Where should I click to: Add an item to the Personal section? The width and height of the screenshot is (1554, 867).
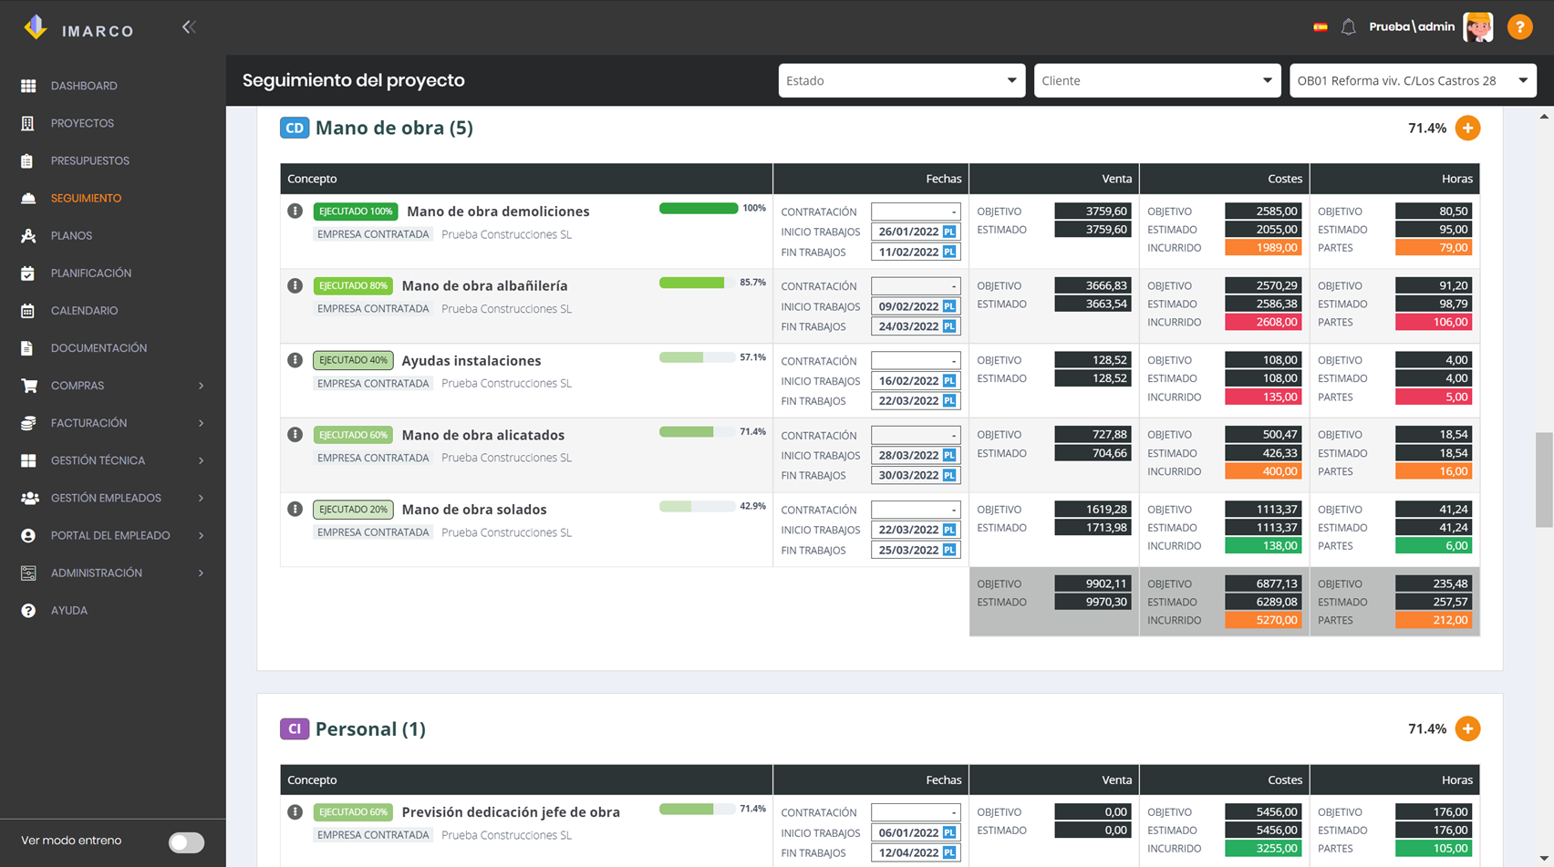(1467, 728)
